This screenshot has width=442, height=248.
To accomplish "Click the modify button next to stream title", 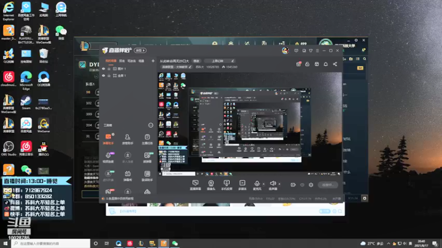I will (196, 61).
